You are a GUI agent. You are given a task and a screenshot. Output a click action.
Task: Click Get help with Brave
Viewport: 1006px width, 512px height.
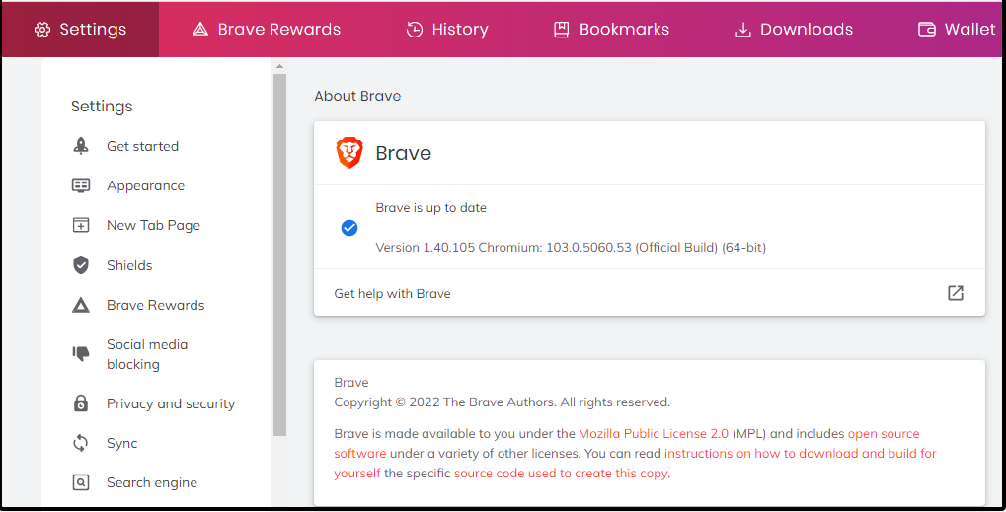392,293
